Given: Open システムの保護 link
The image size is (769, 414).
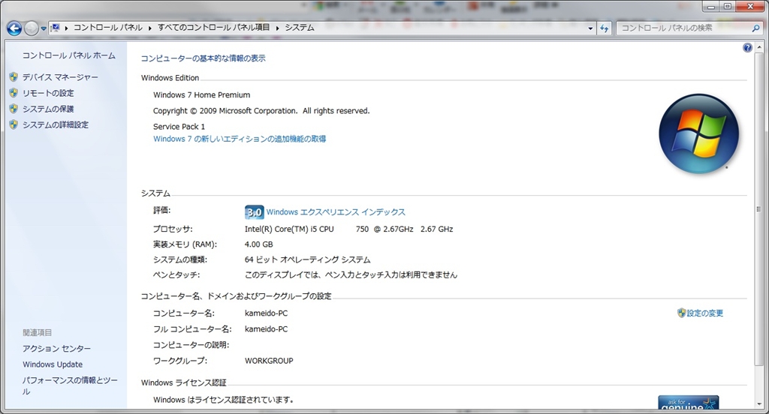Looking at the screenshot, I should [48, 109].
